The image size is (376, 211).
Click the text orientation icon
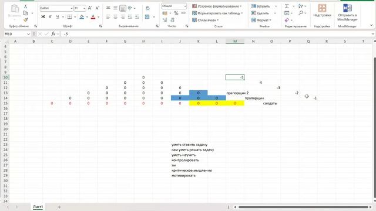(x=130, y=8)
